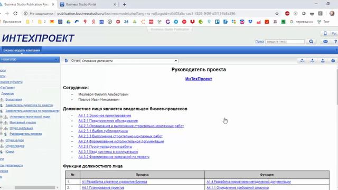Screen dimensions: 338x190
Task: Select Отдел кадров in tree
Action: 14,140
